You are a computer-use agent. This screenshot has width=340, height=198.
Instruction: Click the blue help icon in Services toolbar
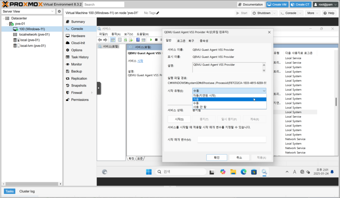138,40
